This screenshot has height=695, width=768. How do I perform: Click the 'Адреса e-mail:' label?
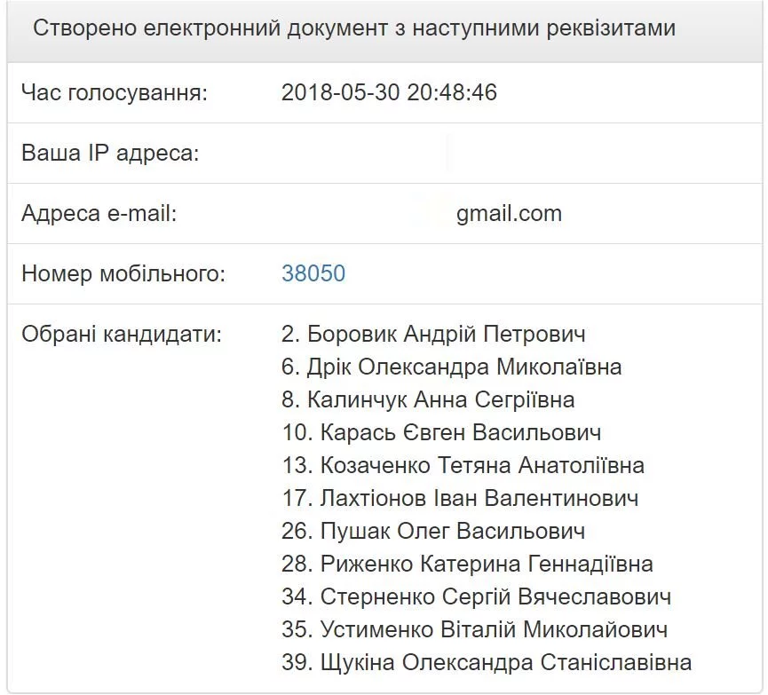pos(99,213)
